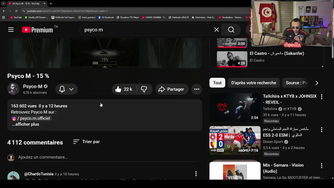The width and height of the screenshot is (334, 188).
Task: Share the video via Partager
Action: pyautogui.click(x=171, y=89)
